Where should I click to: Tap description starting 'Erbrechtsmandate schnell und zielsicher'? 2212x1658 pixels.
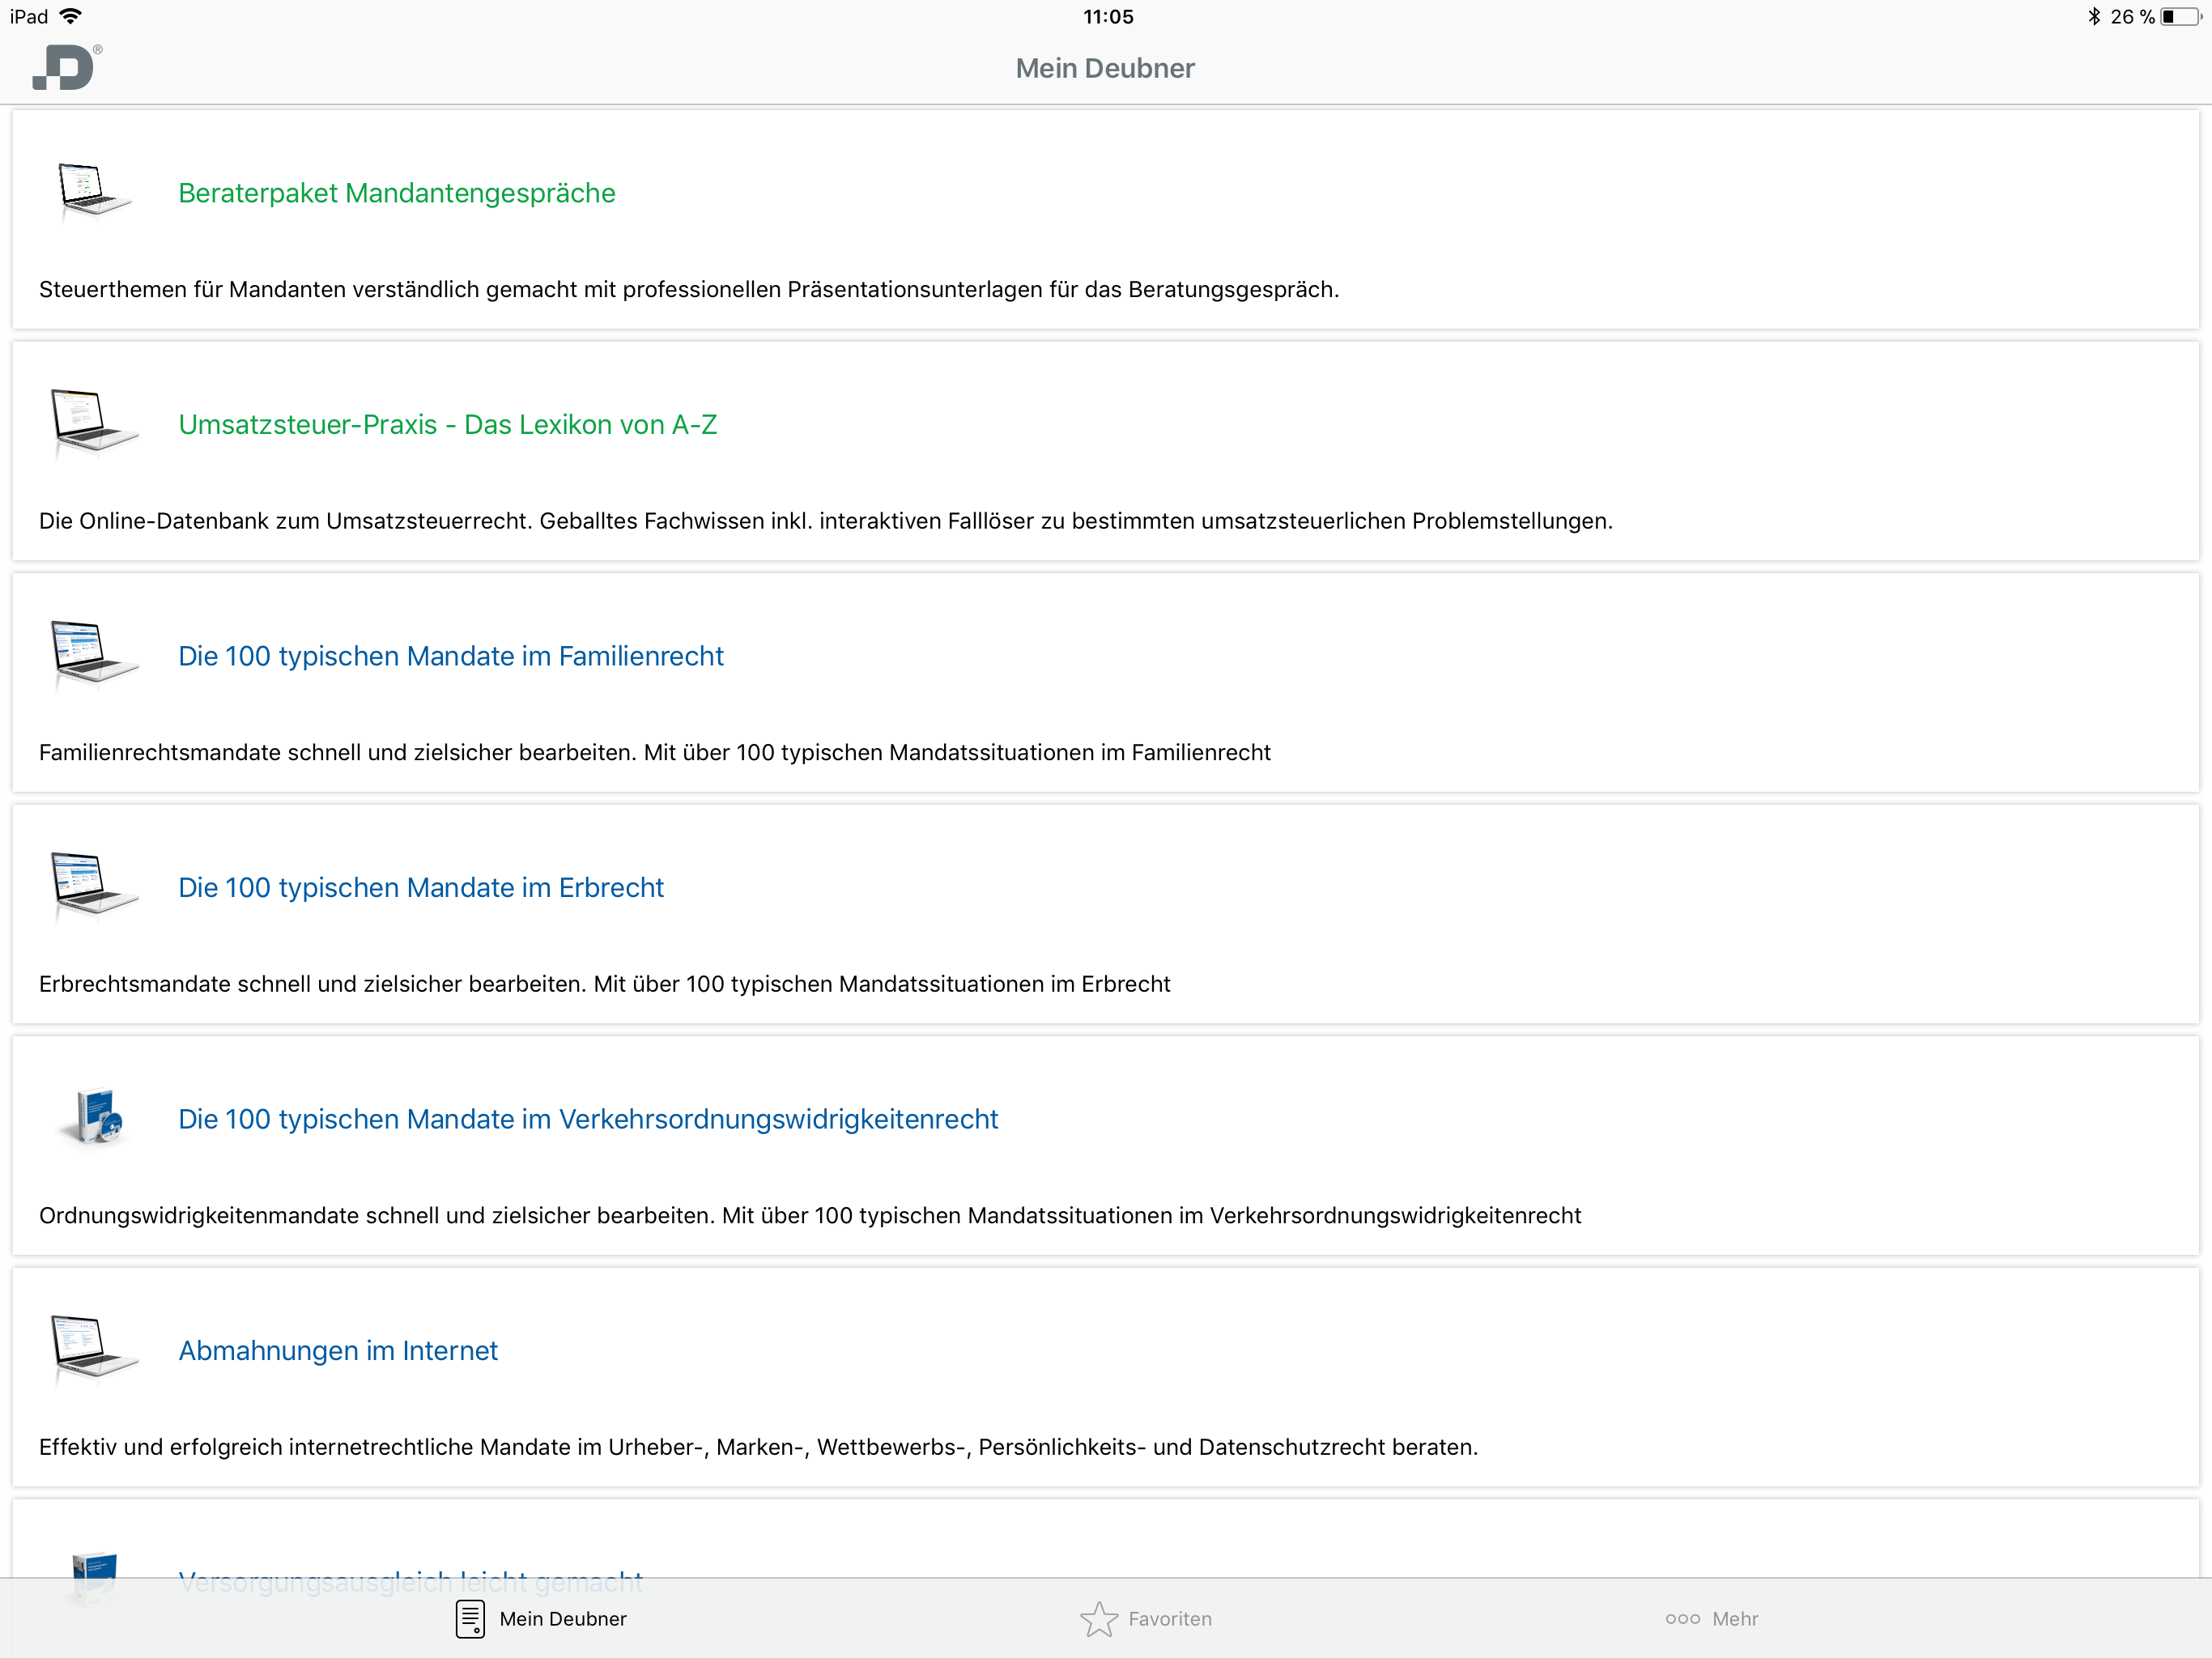pyautogui.click(x=604, y=984)
